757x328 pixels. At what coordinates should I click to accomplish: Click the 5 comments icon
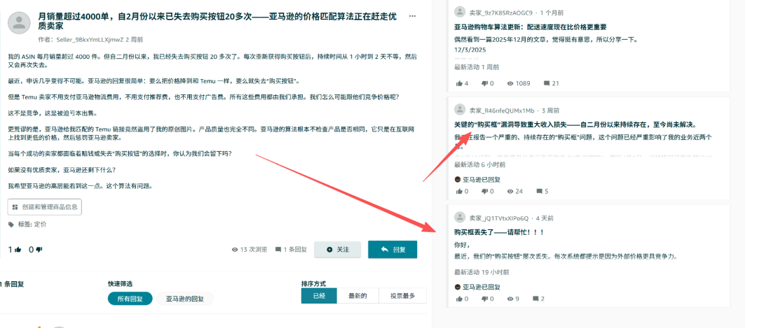coord(539,191)
